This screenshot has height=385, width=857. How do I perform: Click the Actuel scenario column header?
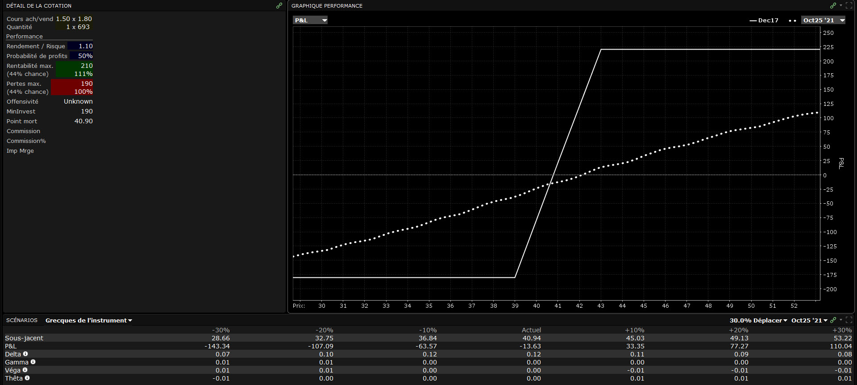point(531,330)
